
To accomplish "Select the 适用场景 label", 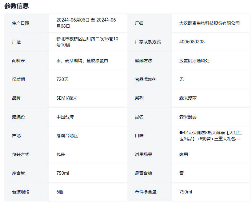I will (x=143, y=154).
